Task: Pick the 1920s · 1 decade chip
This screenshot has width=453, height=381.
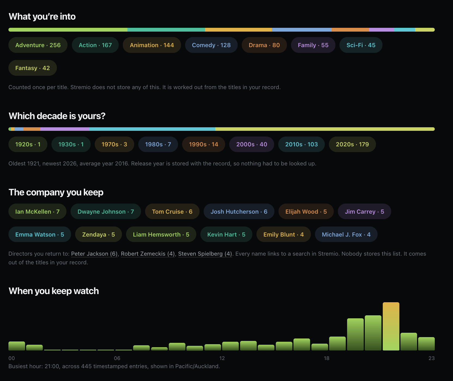Action: point(28,144)
